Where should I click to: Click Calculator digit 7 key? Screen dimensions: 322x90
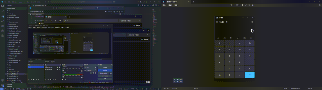(220, 56)
